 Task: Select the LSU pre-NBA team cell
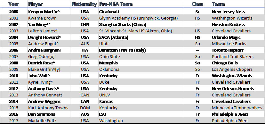click(x=141, y=114)
